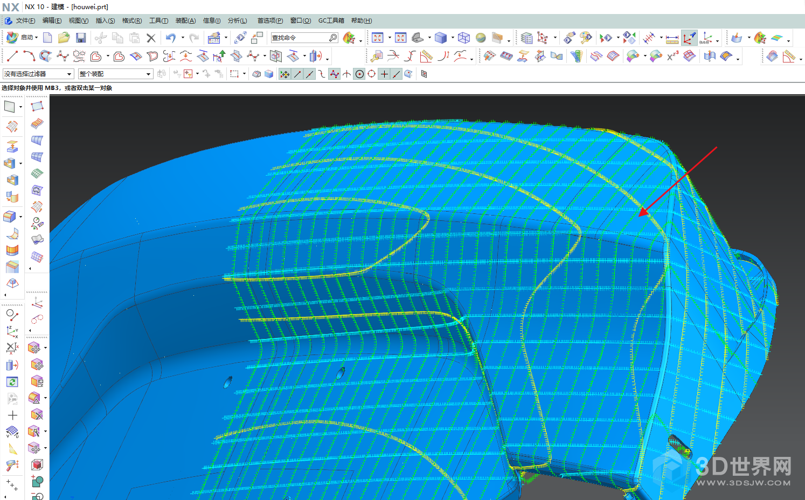Image resolution: width=805 pixels, height=500 pixels.
Task: Click the Layer Settings stacked sheets icon
Action: click(526, 38)
